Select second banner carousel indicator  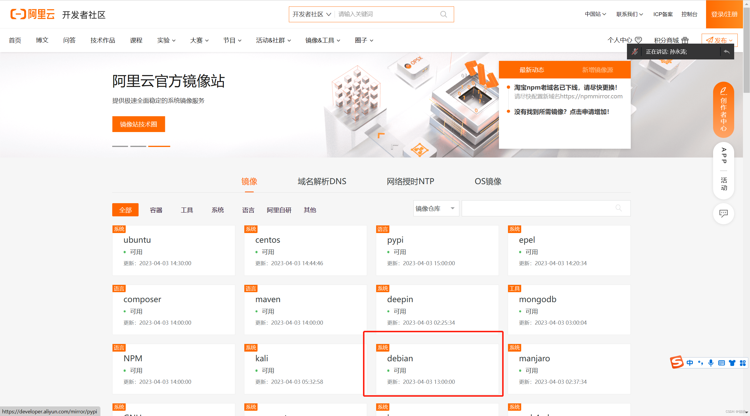pyautogui.click(x=138, y=146)
